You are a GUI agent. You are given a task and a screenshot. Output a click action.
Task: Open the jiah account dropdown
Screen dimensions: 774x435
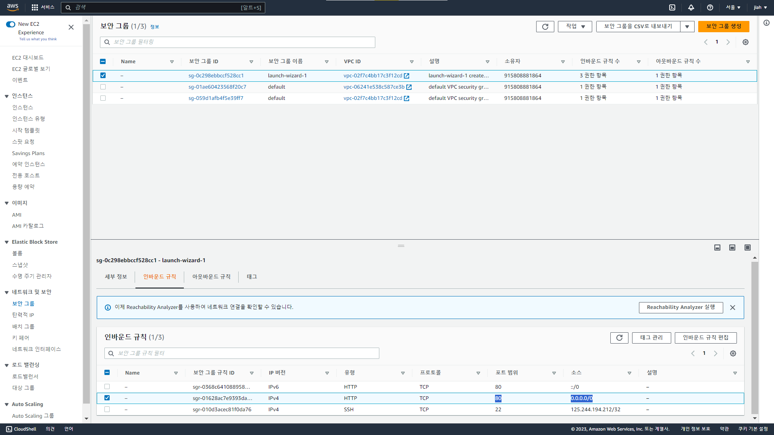760,7
